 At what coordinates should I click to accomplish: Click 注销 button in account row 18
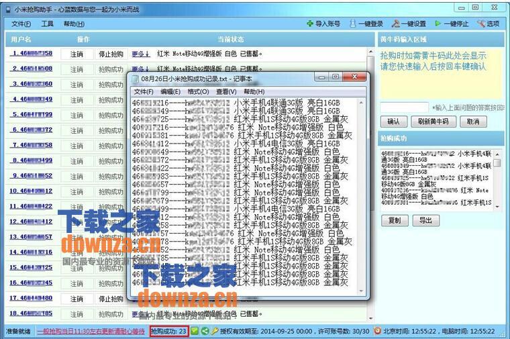pos(76,314)
